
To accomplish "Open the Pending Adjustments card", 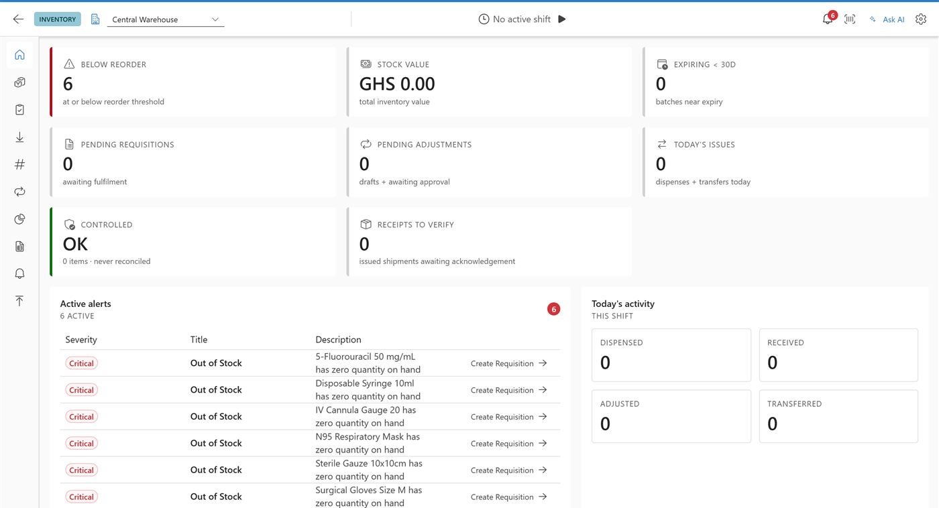I will click(x=489, y=162).
